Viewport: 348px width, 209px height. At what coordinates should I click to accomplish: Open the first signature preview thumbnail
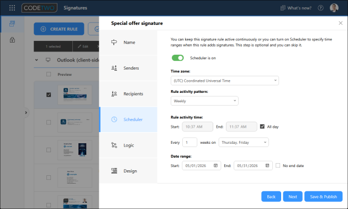(x=75, y=95)
